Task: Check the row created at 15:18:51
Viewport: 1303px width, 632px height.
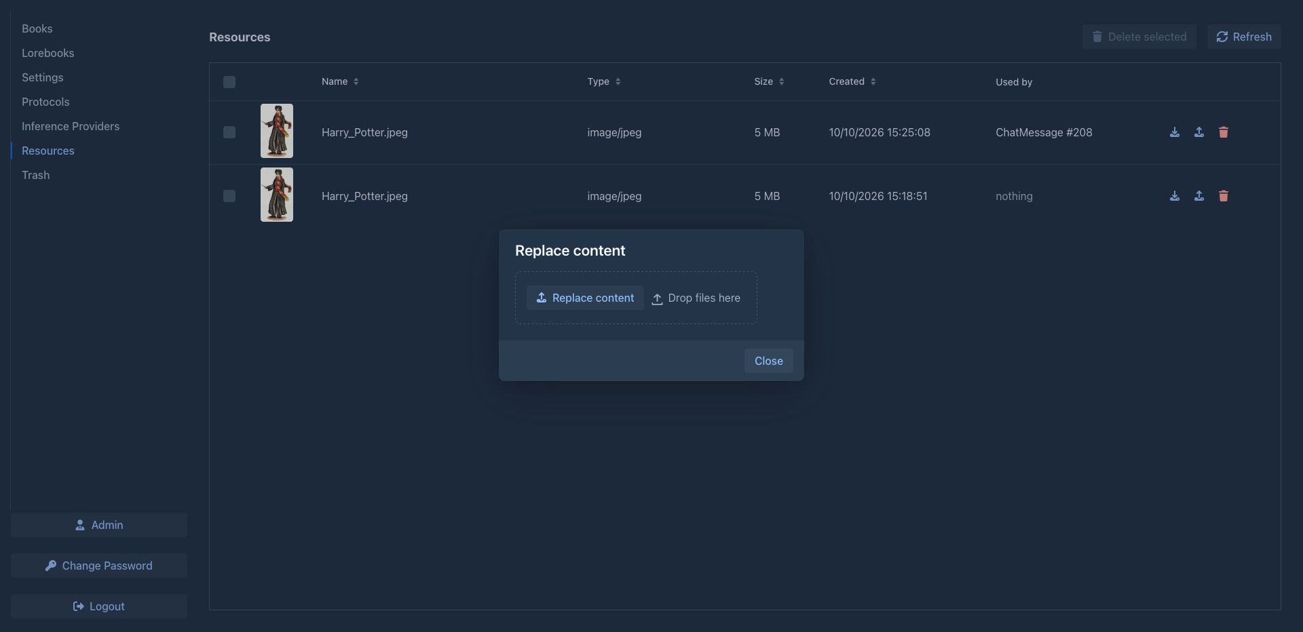Action: [229, 196]
